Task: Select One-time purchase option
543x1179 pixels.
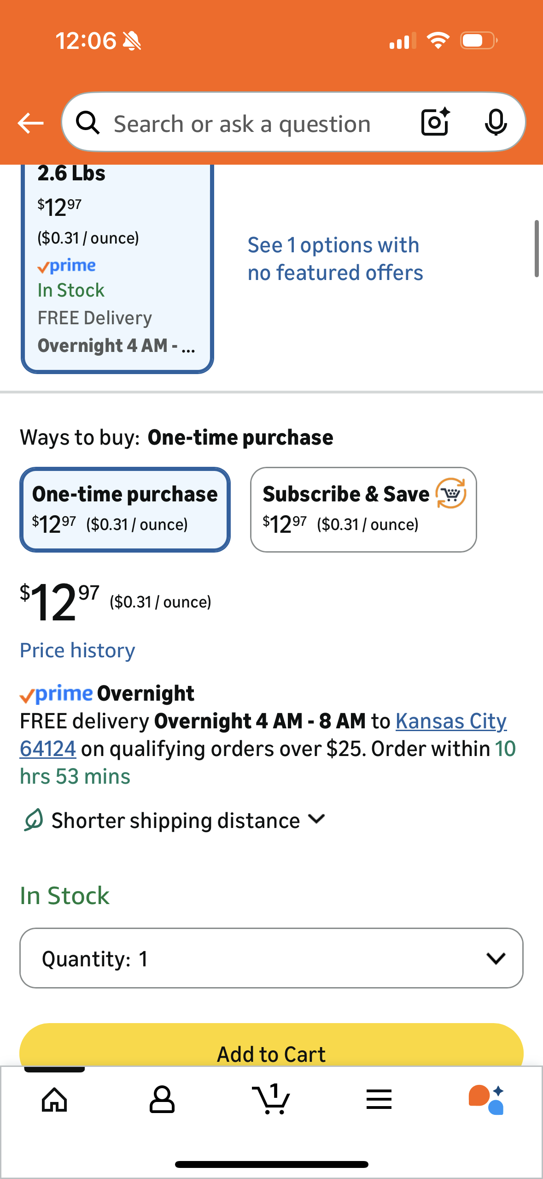Action: point(125,509)
